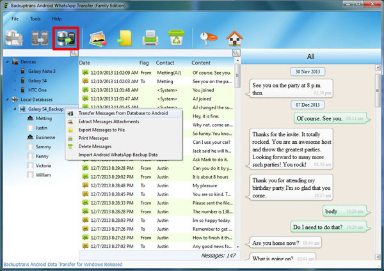The image size is (384, 271).
Task: Click the search icon above message list
Action: (x=236, y=53)
